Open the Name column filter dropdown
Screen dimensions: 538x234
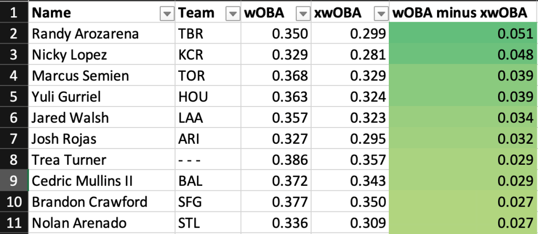[167, 13]
